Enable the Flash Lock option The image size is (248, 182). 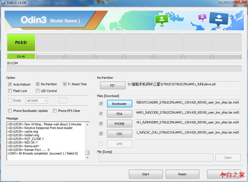(10, 91)
